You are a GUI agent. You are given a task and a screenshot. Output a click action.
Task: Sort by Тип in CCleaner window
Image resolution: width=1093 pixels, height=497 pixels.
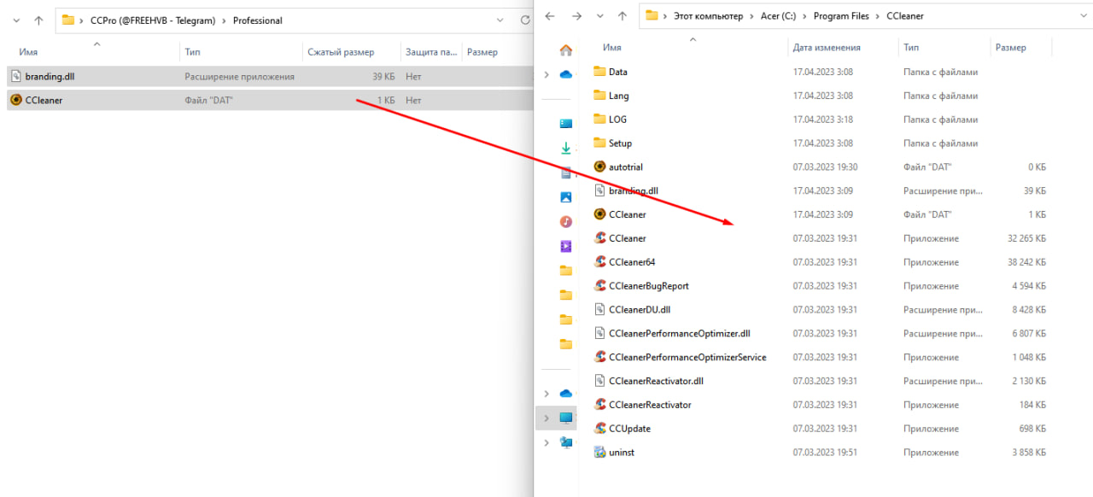click(x=911, y=48)
